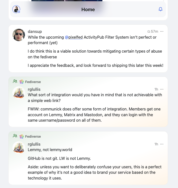Open more options on dansup's post
The height and width of the screenshot is (188, 178).
[162, 31]
